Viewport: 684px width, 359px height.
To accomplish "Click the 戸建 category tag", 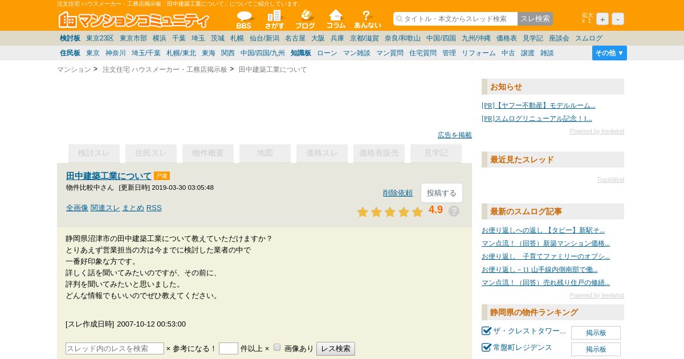I will pyautogui.click(x=162, y=176).
